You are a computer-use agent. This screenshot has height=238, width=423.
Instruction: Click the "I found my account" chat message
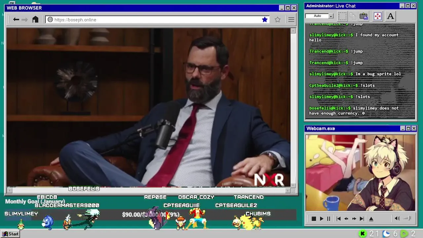click(x=354, y=37)
